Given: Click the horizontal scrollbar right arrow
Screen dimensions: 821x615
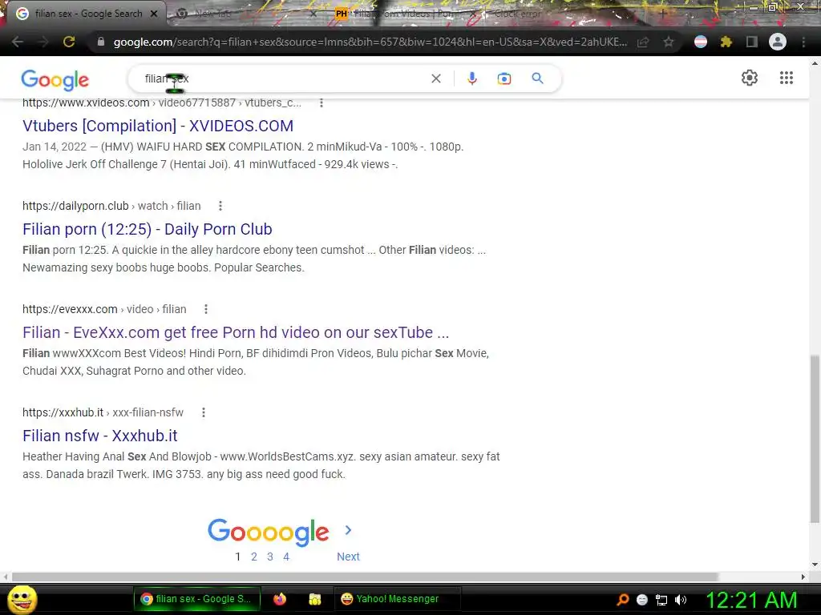Looking at the screenshot, I should coord(803,577).
